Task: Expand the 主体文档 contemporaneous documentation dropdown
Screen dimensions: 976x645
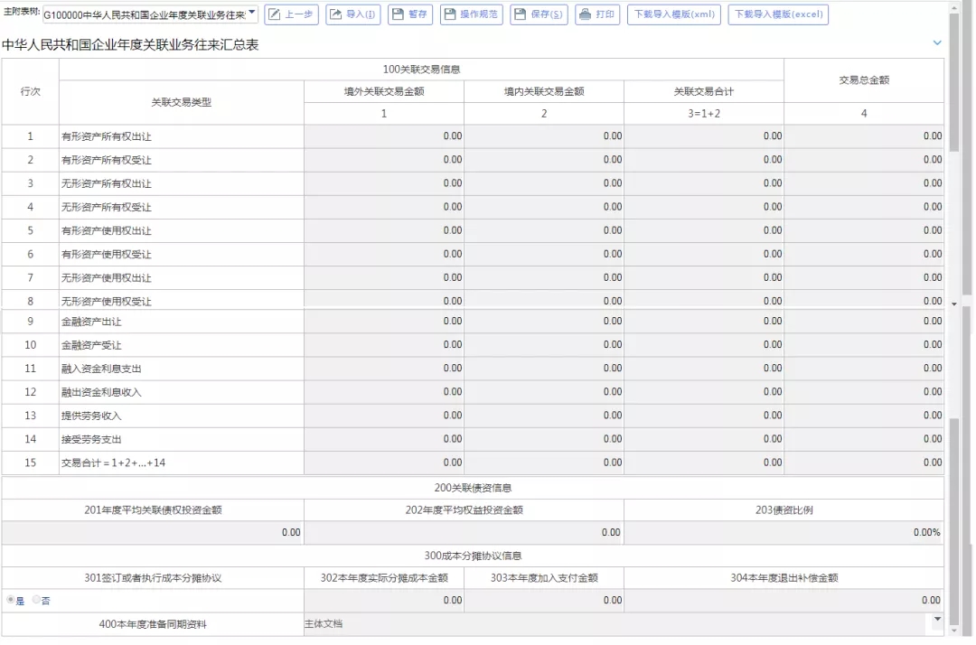Action: coord(936,620)
